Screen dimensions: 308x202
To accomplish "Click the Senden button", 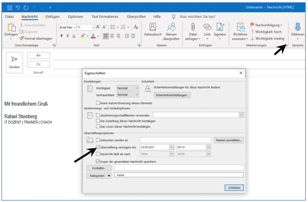I will [x=14, y=63].
